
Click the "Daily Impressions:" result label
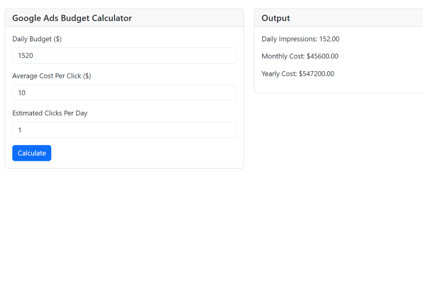tap(289, 39)
